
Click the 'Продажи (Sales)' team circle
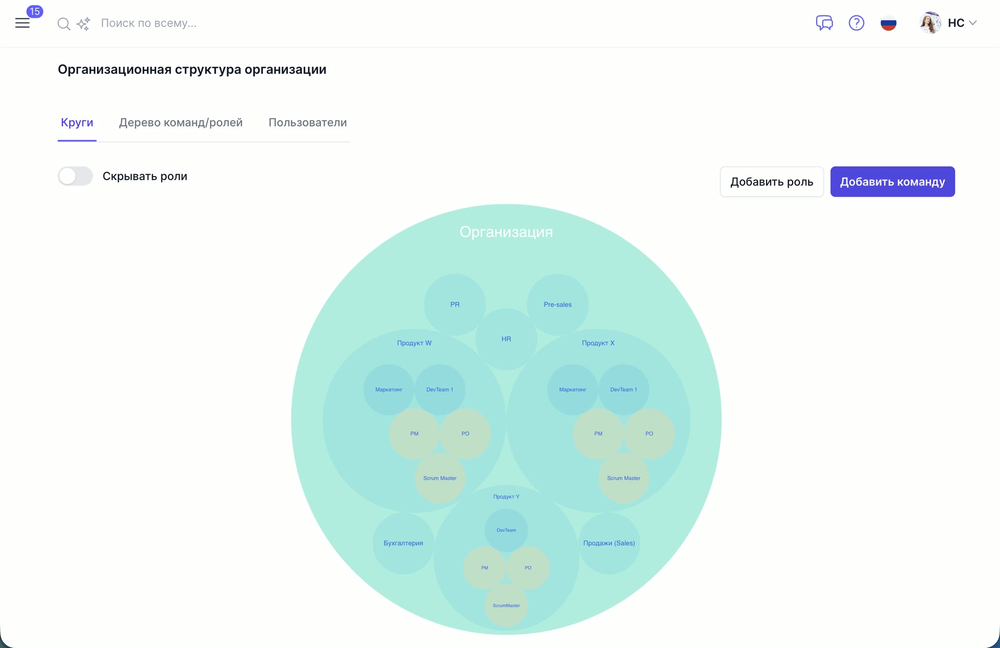click(609, 543)
